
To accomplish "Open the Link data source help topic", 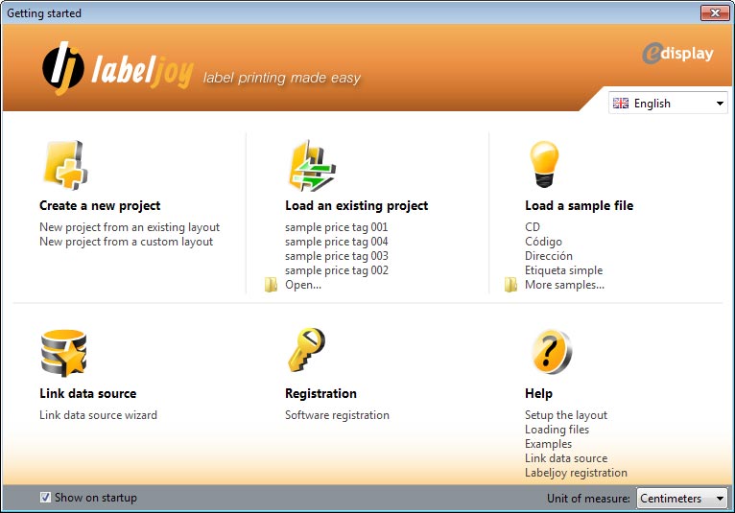I will (566, 458).
